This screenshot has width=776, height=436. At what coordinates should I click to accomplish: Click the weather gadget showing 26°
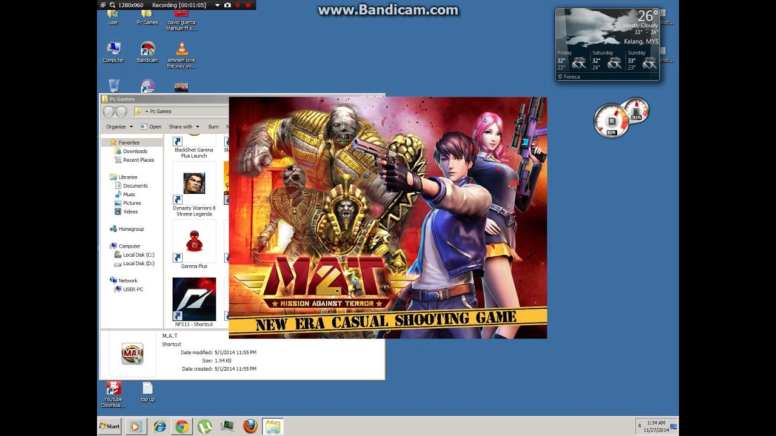[x=607, y=44]
